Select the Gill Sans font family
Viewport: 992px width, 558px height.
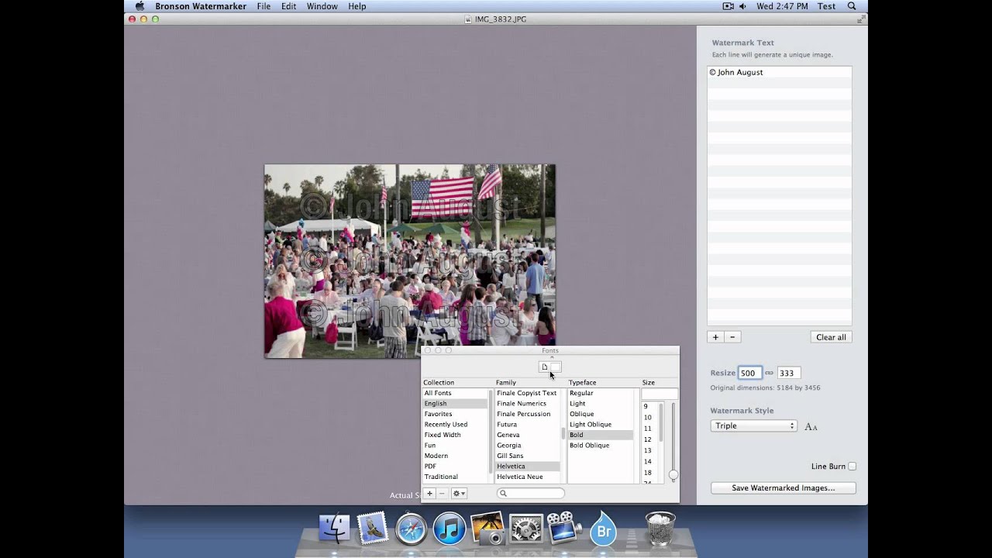pos(528,456)
